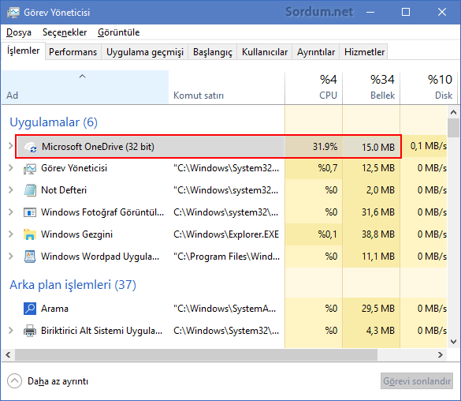Screen dimensions: 461x401
Task: Click the Daha az ayrıntı link
Action: pos(58,381)
